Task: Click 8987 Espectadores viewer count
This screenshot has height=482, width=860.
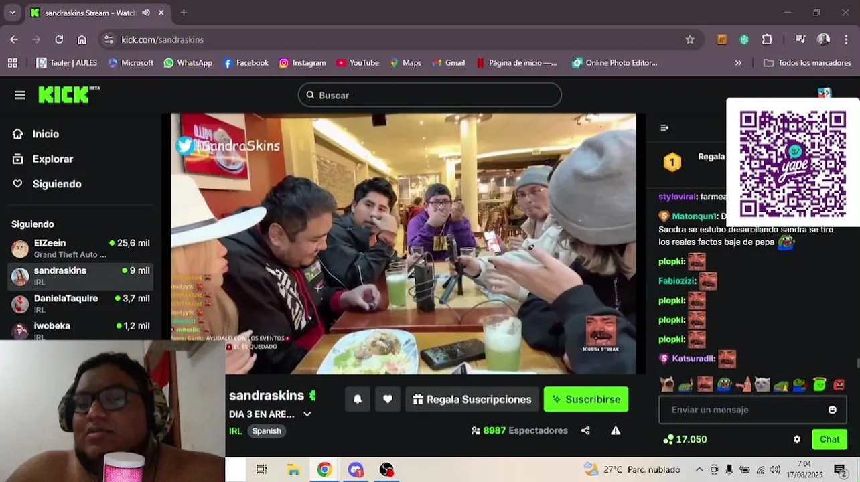Action: (520, 430)
